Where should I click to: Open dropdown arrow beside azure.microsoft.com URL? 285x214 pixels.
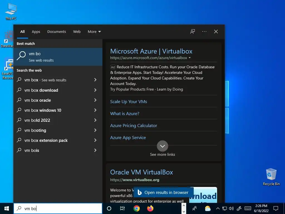pyautogui.click(x=190, y=58)
